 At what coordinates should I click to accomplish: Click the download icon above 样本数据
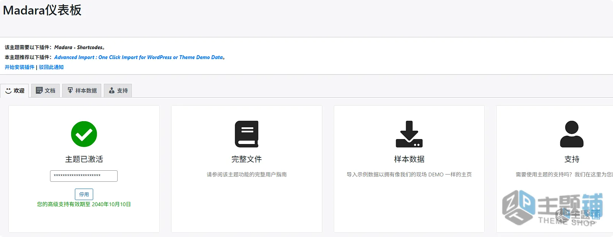(409, 134)
